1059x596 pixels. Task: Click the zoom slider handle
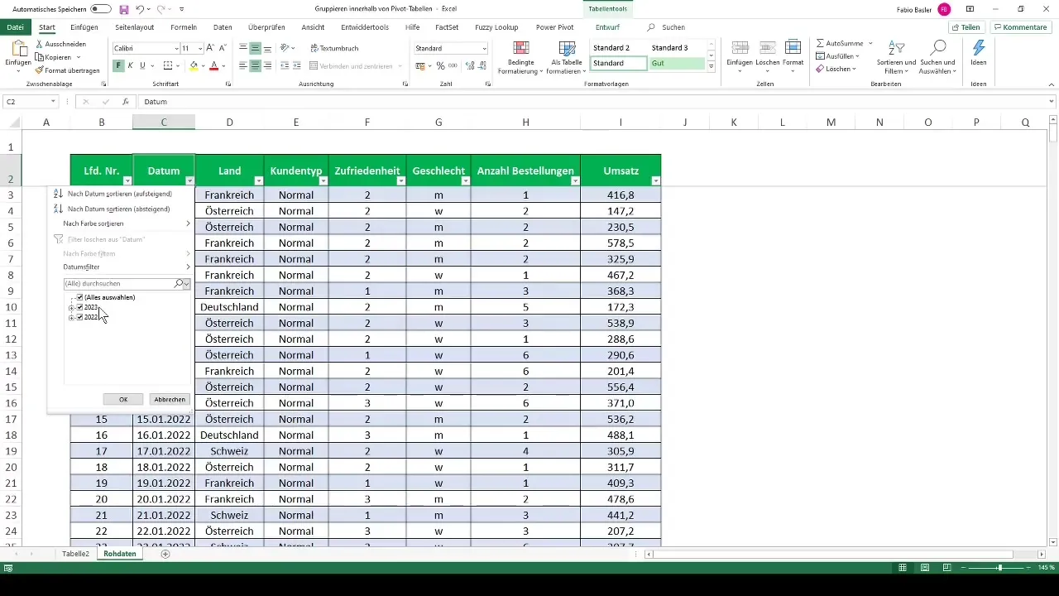point(1000,568)
